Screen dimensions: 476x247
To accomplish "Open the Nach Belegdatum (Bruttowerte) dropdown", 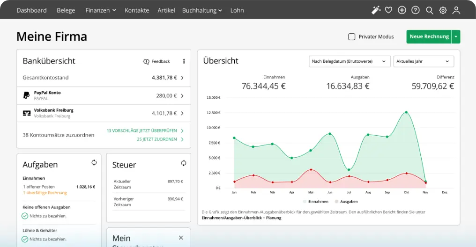I will tap(350, 61).
